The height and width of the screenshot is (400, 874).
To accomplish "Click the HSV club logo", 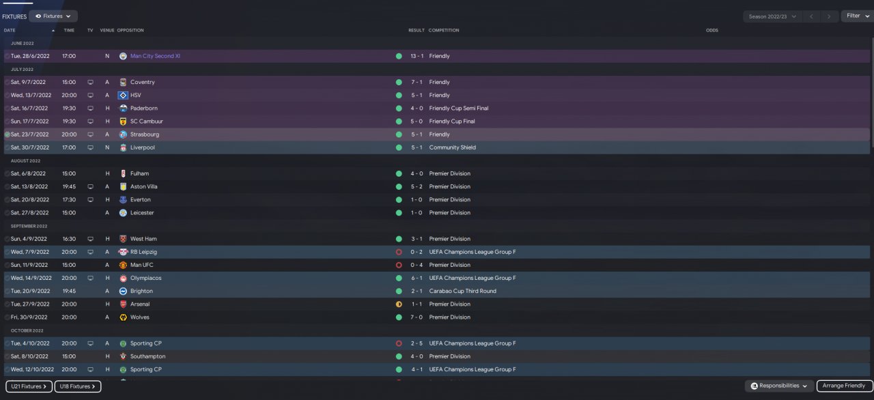I will [x=123, y=96].
